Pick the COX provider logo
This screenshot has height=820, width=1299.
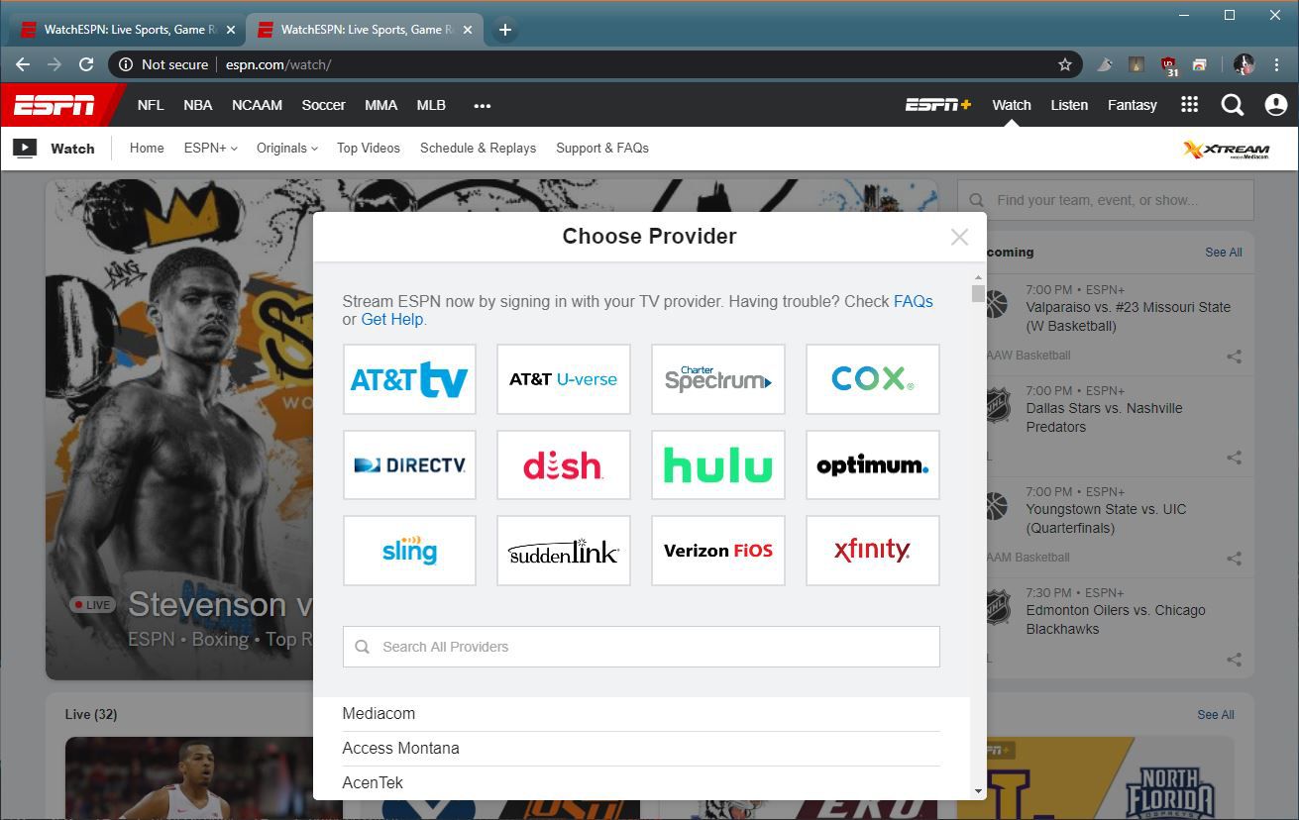click(873, 379)
